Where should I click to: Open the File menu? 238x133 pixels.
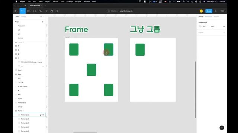coord(29,1)
